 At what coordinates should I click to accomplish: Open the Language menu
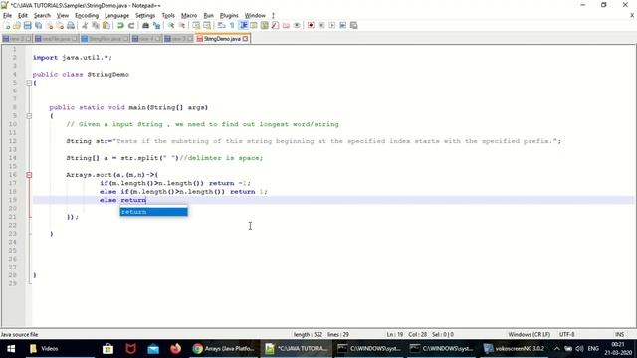(116, 16)
